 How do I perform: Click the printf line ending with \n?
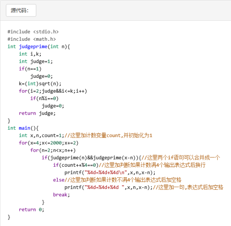[x=110, y=172]
